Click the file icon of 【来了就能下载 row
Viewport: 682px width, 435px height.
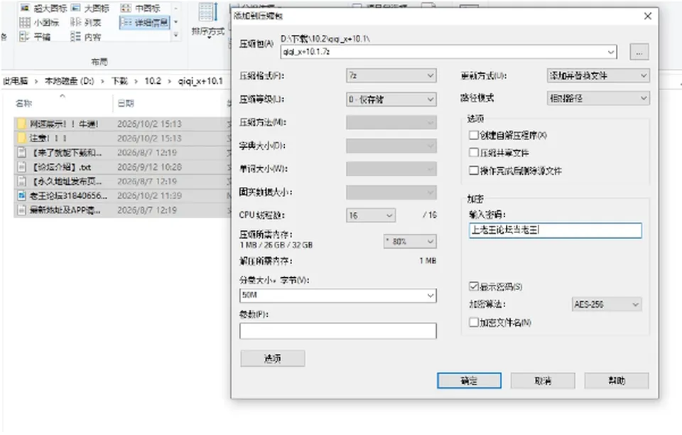[x=21, y=153]
